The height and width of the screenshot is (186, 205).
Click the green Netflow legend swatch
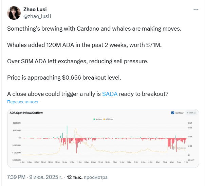[94, 119]
